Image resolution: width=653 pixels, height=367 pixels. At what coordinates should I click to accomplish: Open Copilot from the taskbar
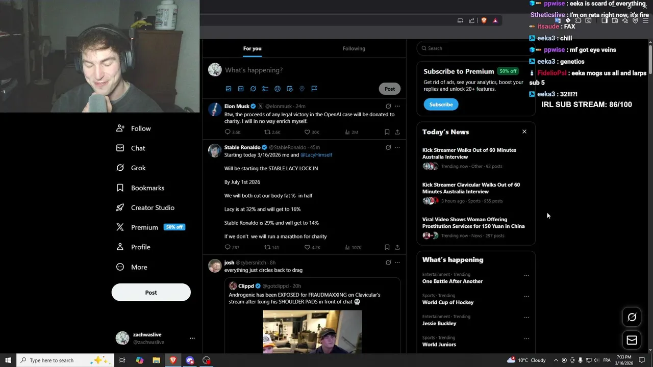click(x=140, y=360)
